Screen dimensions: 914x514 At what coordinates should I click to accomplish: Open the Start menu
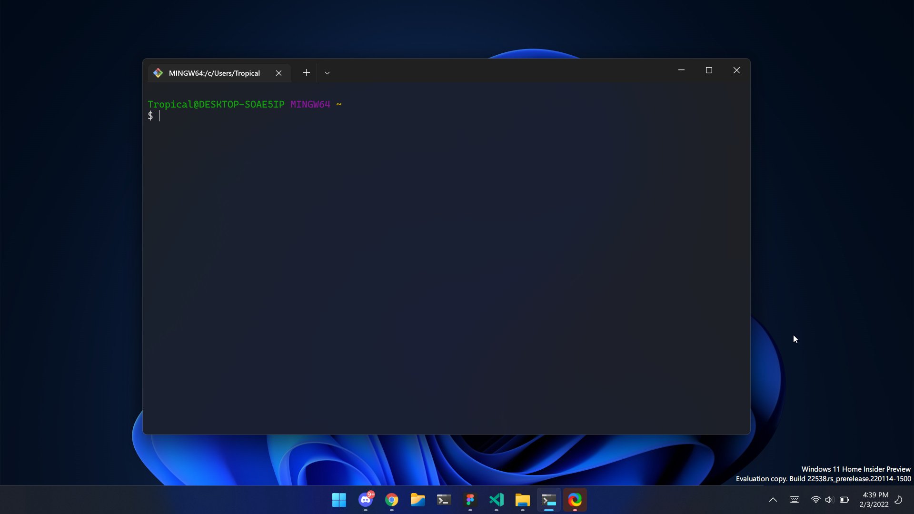(x=339, y=500)
